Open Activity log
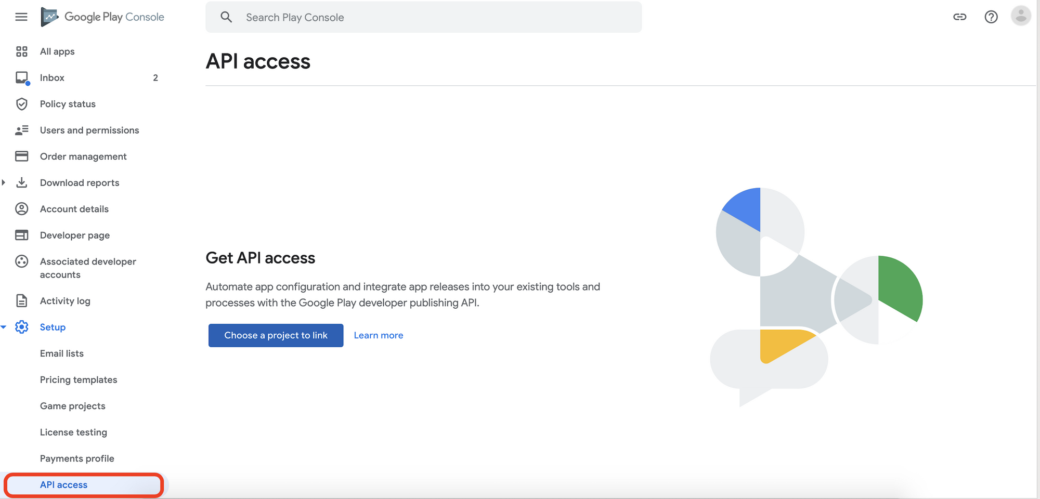 (65, 301)
